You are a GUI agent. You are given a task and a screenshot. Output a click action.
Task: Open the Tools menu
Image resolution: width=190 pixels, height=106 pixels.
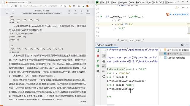coord(155,2)
